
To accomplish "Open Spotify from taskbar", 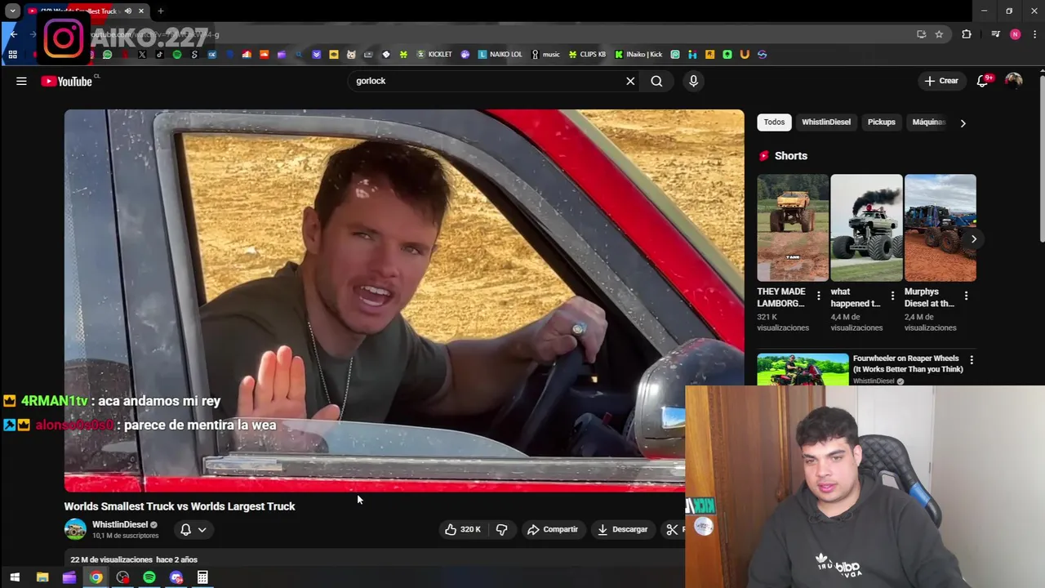I will (x=149, y=577).
